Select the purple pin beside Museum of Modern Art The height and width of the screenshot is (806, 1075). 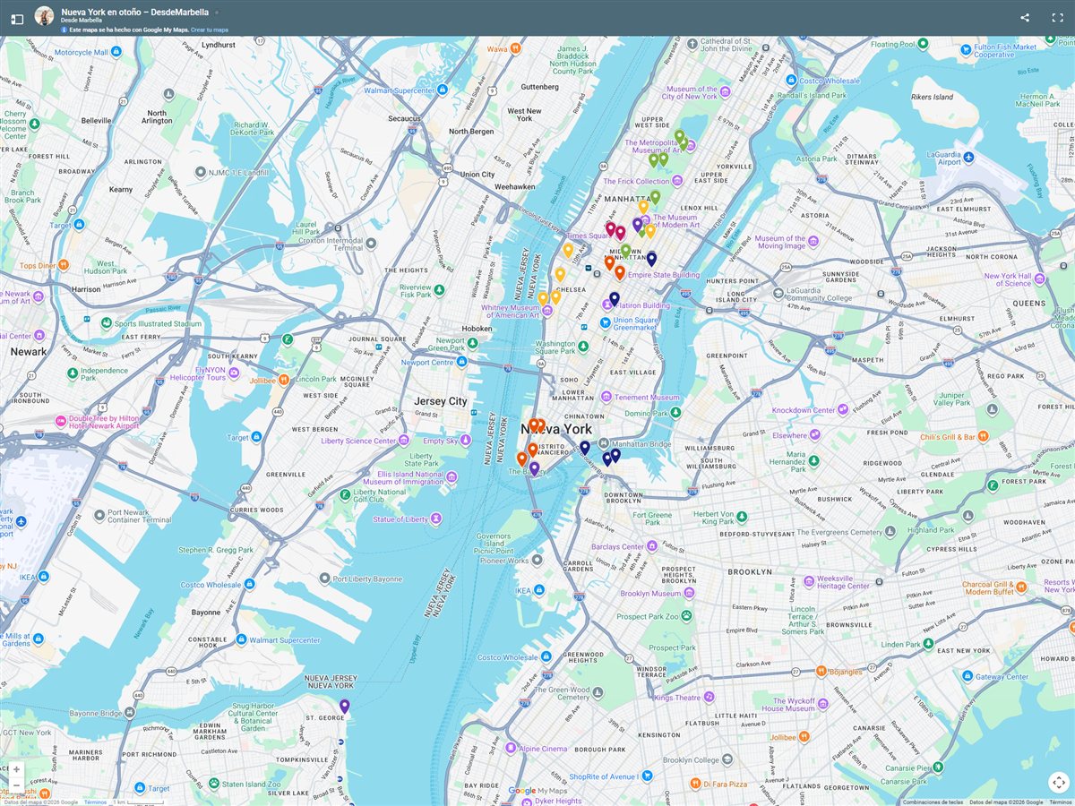coord(638,224)
